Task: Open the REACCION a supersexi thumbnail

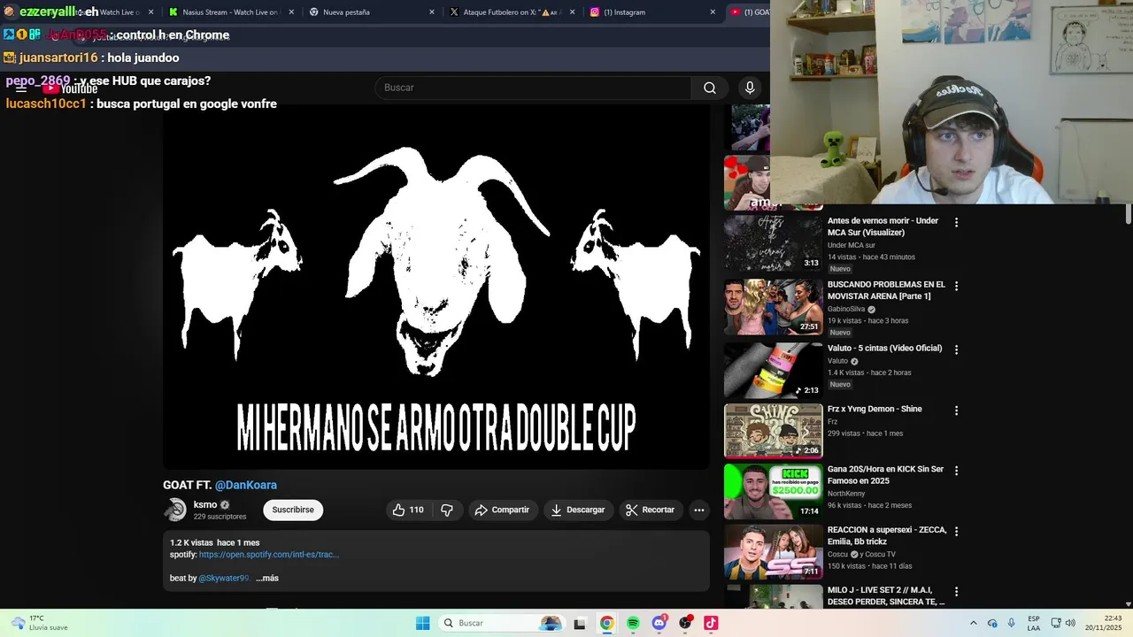Action: coord(774,551)
